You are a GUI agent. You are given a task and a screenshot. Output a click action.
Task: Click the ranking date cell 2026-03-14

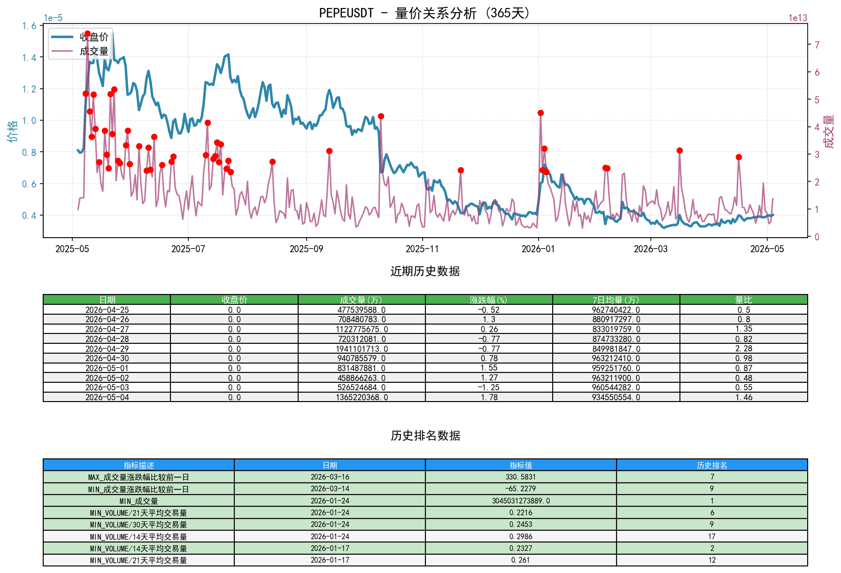330,489
